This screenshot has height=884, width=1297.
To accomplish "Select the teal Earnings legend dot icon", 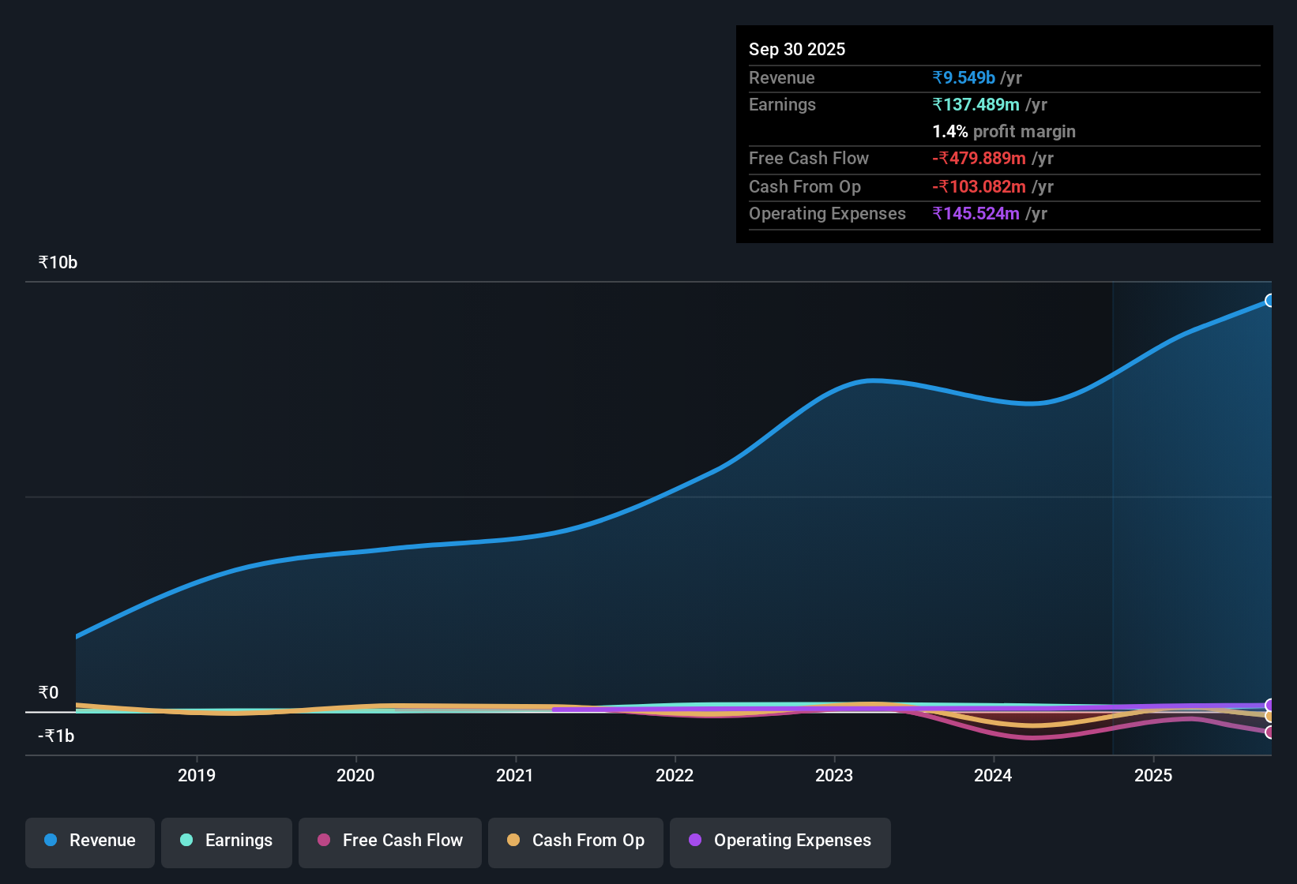I will click(186, 841).
